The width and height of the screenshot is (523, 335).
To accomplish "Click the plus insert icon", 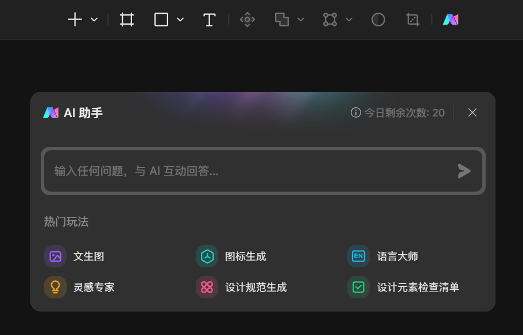I will [75, 20].
